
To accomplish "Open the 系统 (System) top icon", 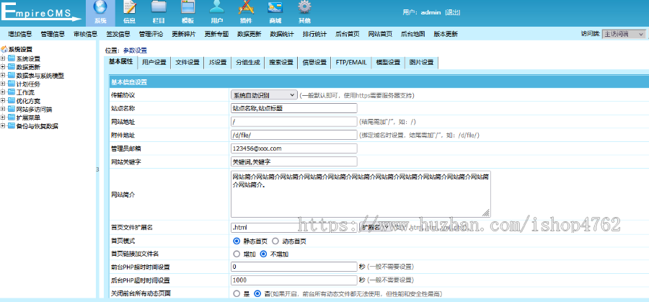I will point(100,10).
